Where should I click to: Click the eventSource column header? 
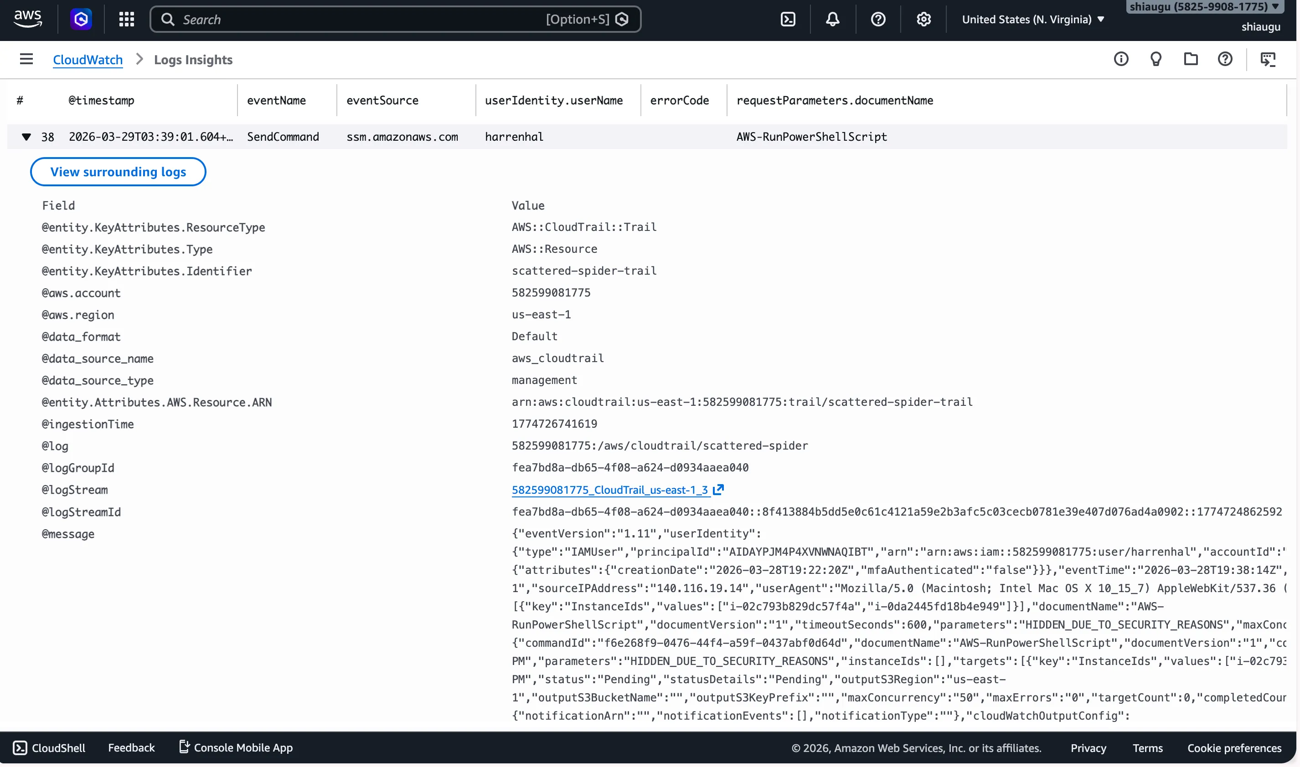382,100
